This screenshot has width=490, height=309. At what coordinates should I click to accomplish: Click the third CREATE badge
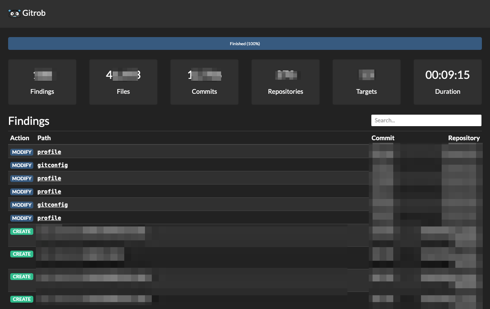(22, 277)
